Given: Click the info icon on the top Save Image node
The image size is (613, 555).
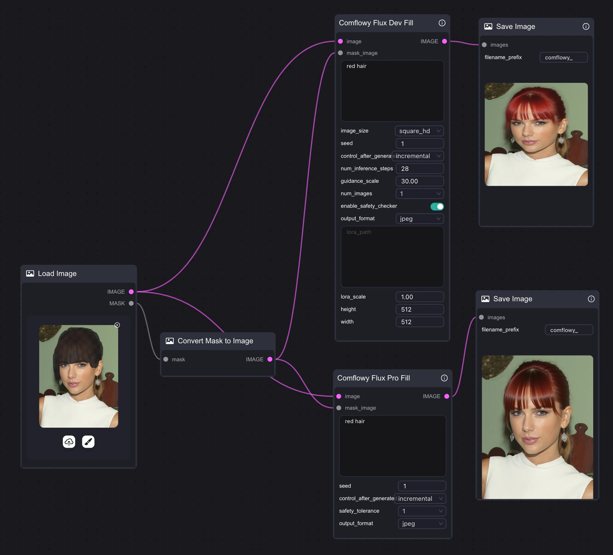Looking at the screenshot, I should point(586,27).
